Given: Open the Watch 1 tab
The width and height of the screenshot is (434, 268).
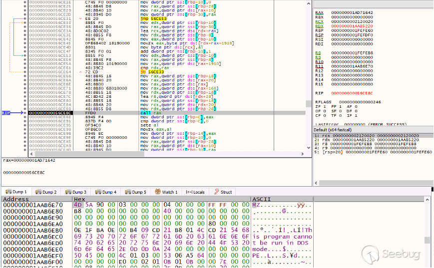Looking at the screenshot, I should point(166,192).
